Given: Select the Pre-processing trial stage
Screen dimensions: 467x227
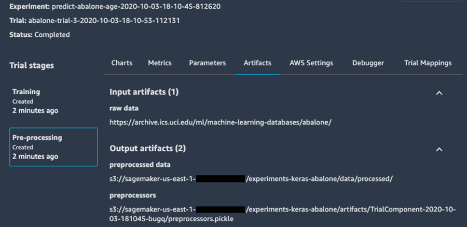Looking at the screenshot, I should pos(53,147).
